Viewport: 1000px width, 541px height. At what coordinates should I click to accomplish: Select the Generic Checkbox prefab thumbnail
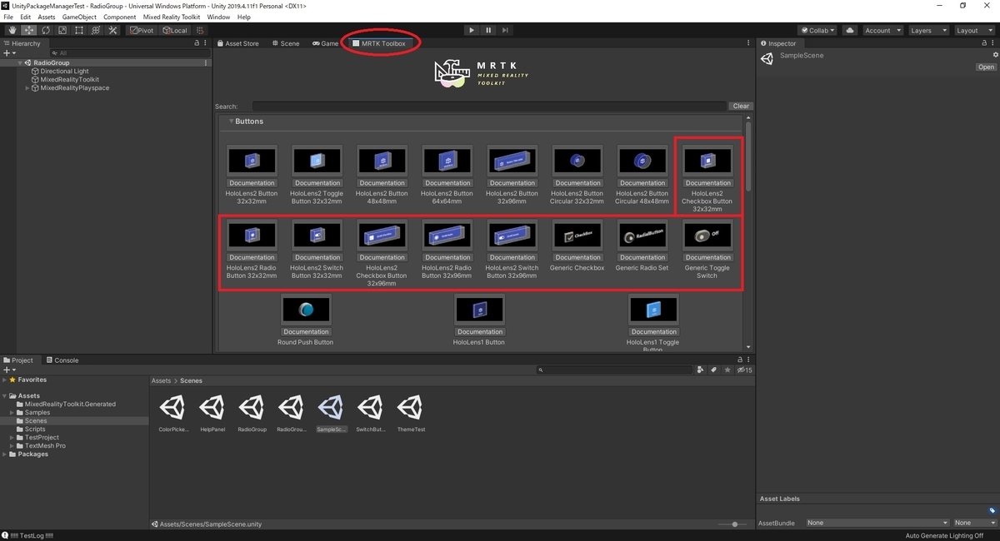(x=577, y=236)
